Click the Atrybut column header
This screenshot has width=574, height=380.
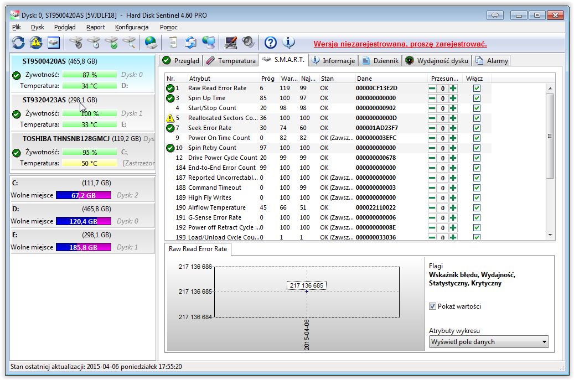223,79
